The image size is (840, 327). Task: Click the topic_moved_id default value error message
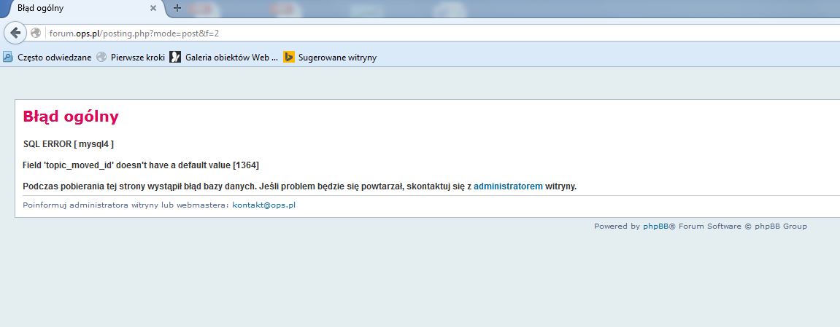point(141,165)
